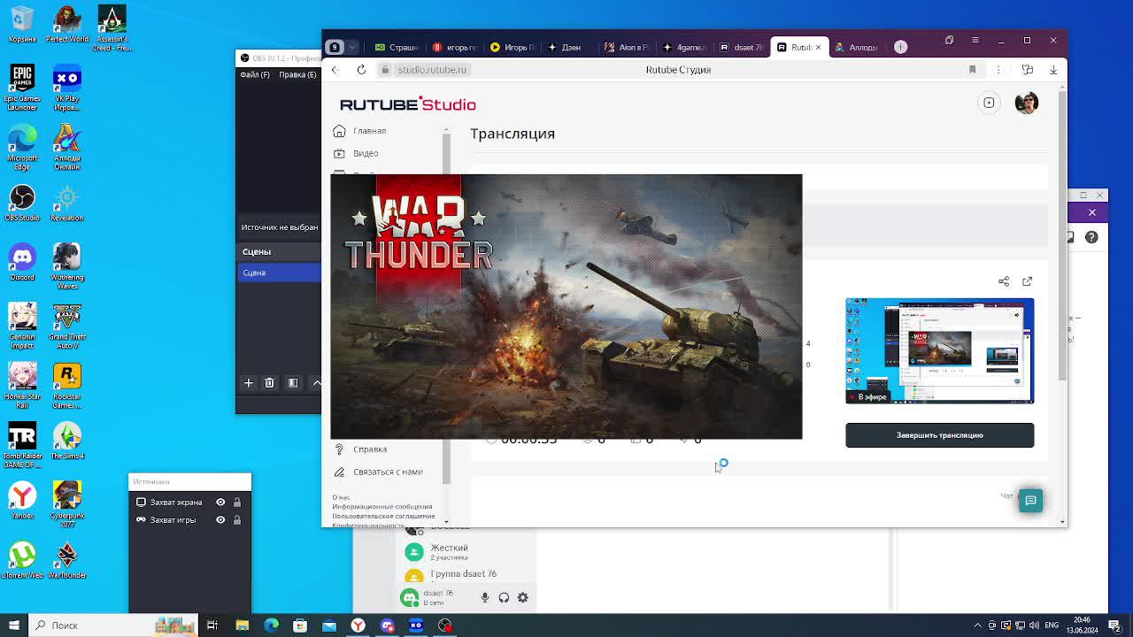
Task: Open the live stream preview thumbnail
Action: (x=939, y=351)
